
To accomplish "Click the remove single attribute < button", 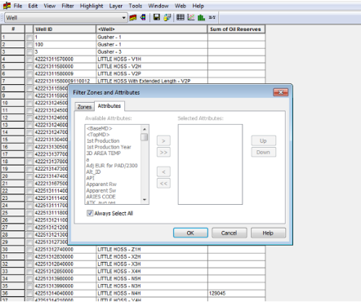I will [x=163, y=172].
